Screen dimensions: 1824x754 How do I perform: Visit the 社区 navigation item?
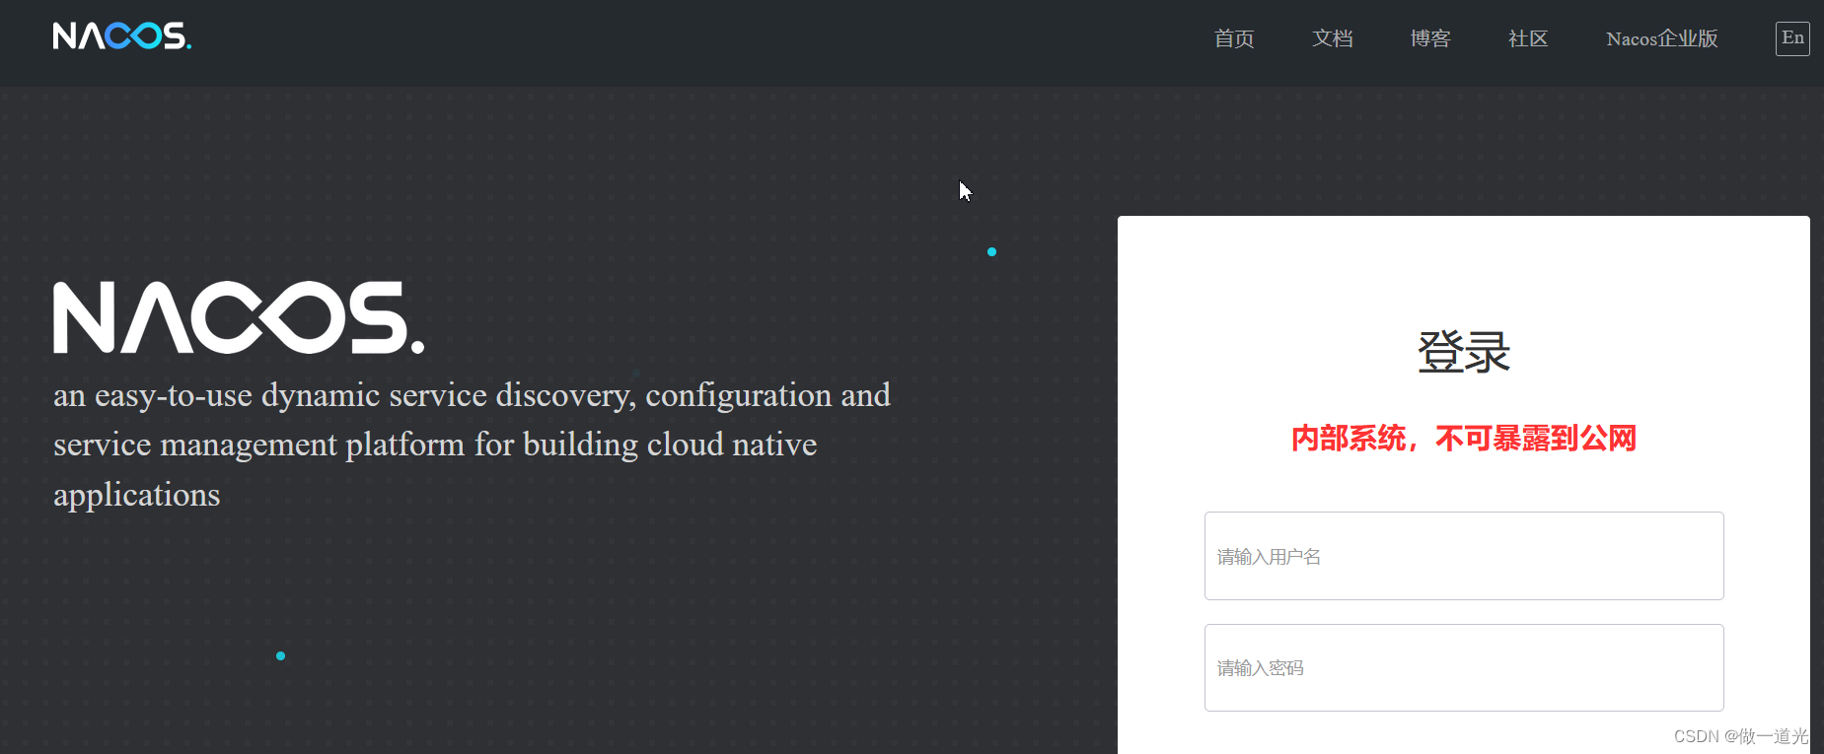[x=1528, y=38]
